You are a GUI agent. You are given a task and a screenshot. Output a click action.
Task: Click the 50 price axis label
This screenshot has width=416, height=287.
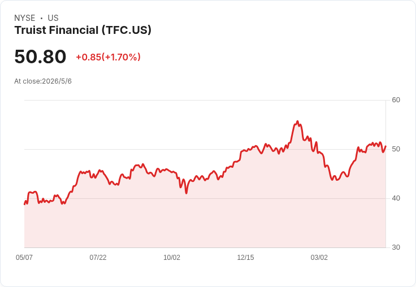(396, 149)
